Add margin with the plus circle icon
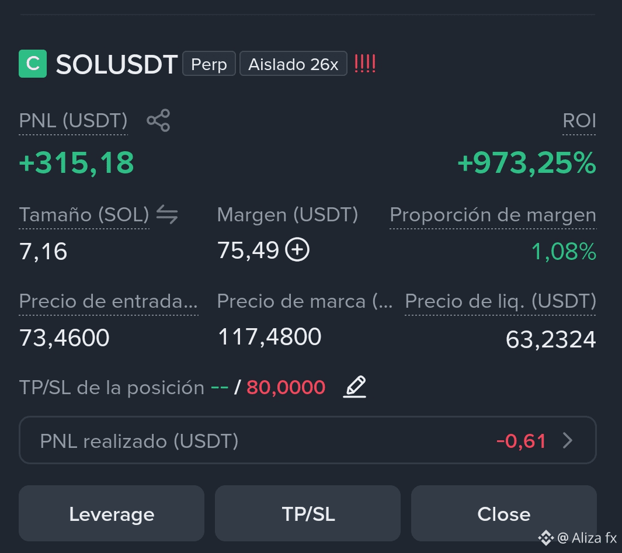 point(297,250)
